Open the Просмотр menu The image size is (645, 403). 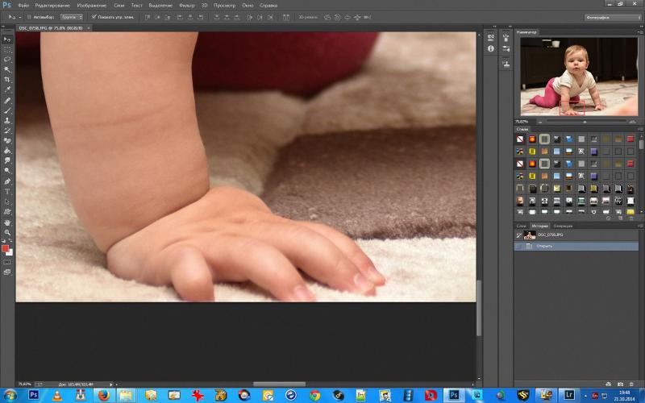pyautogui.click(x=225, y=6)
